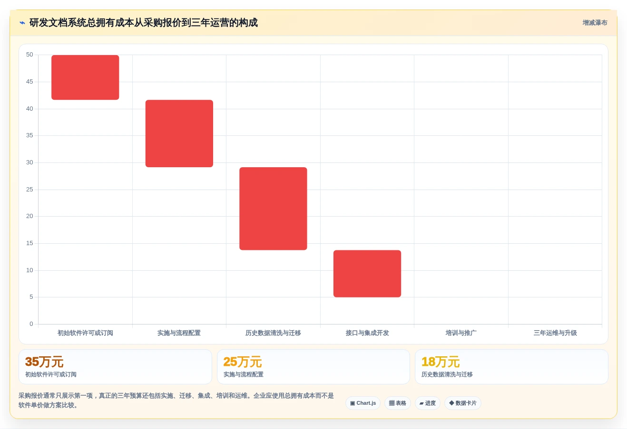Click the 采购报价通常只展示第一项 description paragraph
The image size is (627, 429).
[176, 400]
